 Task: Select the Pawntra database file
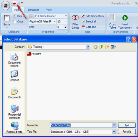click(34, 54)
